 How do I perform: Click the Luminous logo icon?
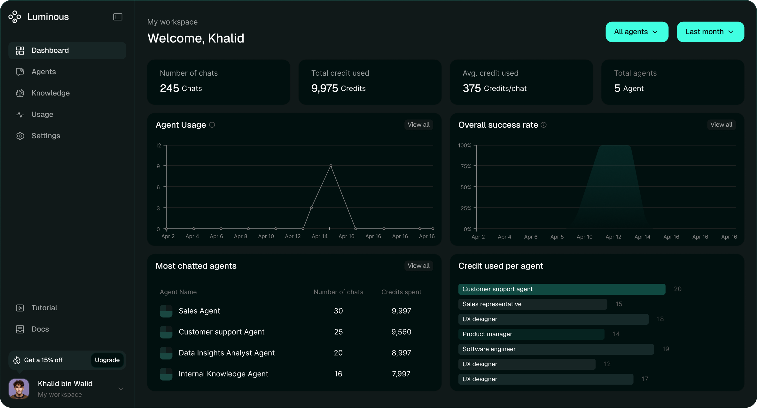15,17
